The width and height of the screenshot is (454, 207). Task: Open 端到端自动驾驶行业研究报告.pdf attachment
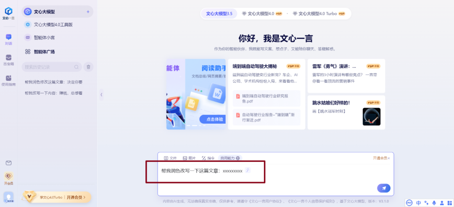click(x=267, y=98)
